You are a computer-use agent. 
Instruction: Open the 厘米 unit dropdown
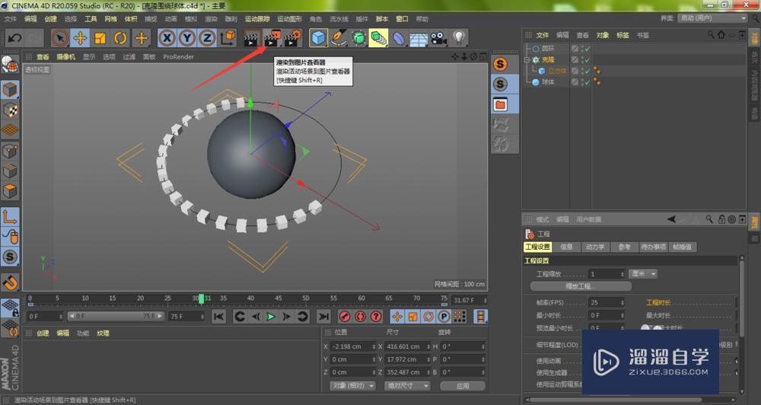pos(642,274)
